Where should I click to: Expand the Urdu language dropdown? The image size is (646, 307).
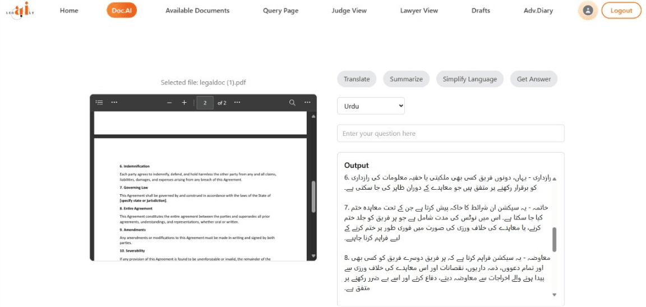click(x=371, y=106)
